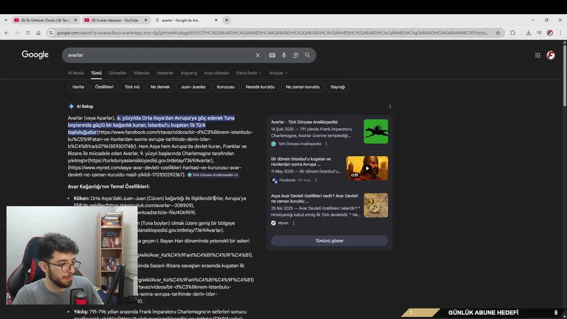
Task: Open a new browser tab
Action: [226, 20]
